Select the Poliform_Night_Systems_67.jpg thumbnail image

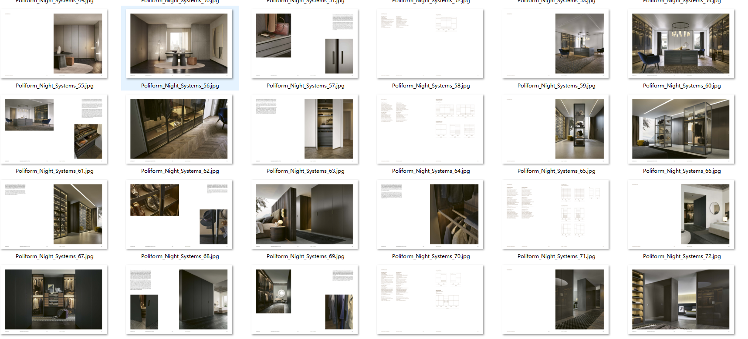coord(54,214)
